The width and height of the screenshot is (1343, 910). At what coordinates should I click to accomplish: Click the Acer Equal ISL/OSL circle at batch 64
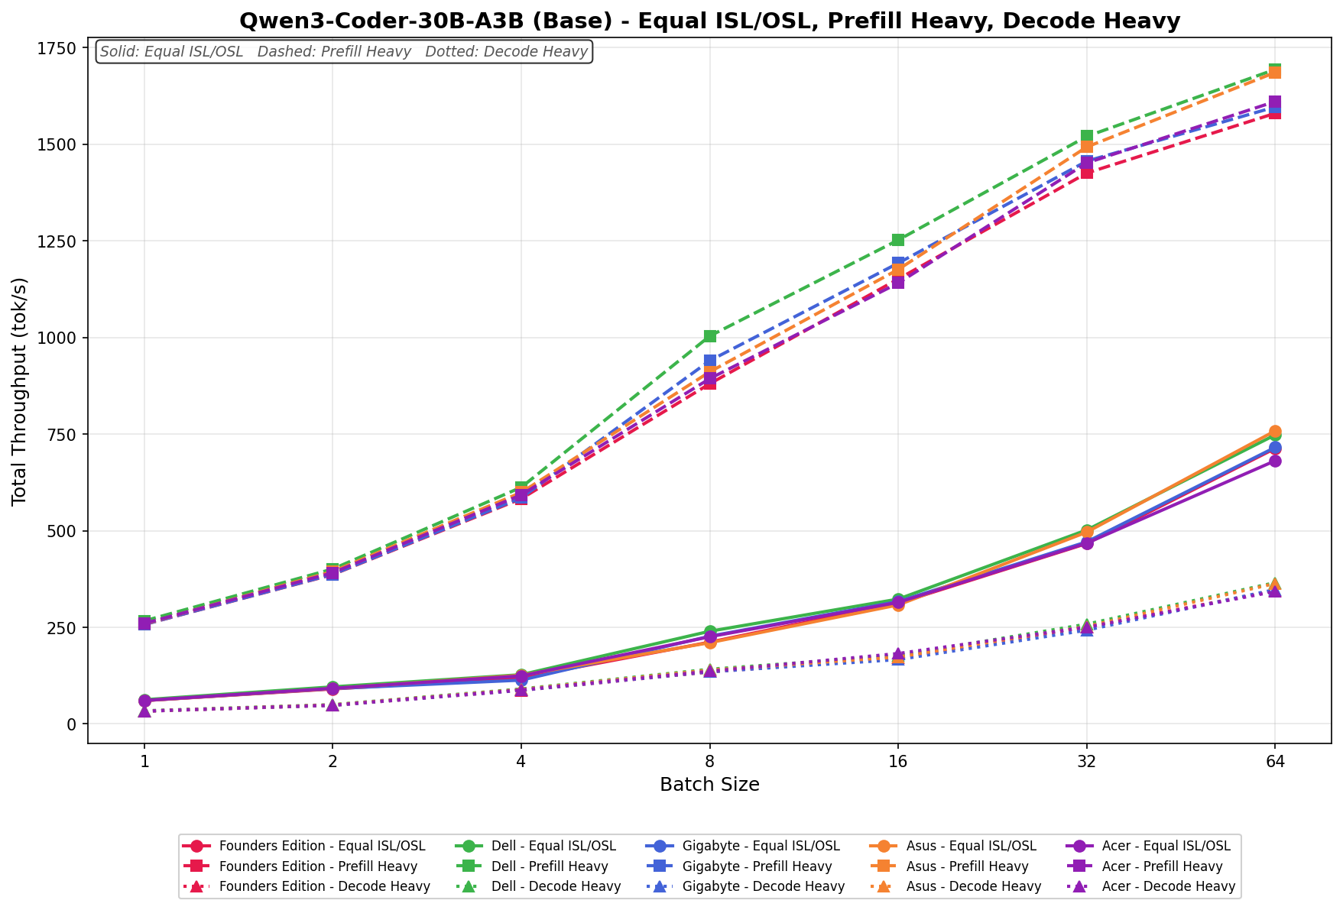[1275, 461]
